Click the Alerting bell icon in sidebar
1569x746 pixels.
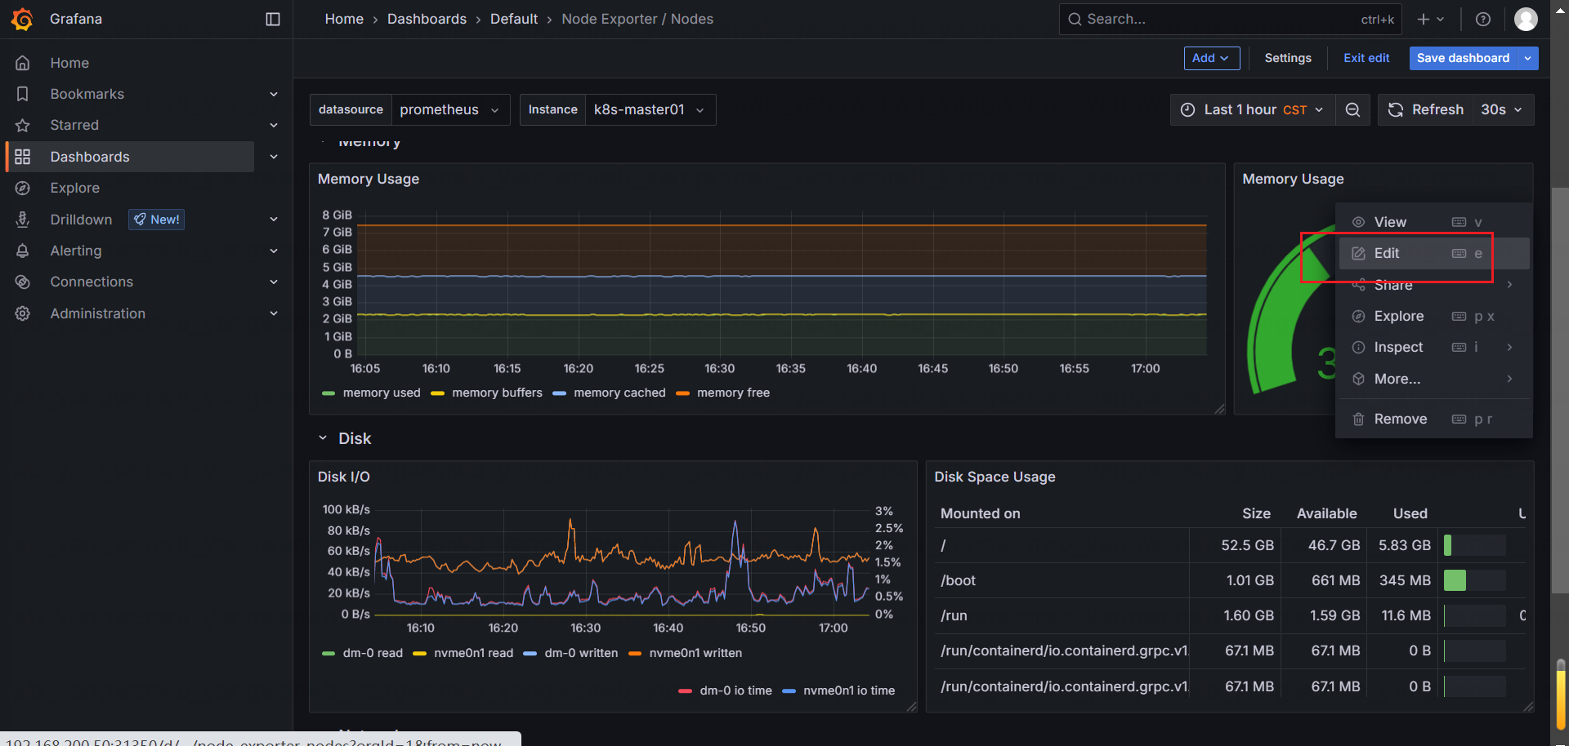[23, 251]
